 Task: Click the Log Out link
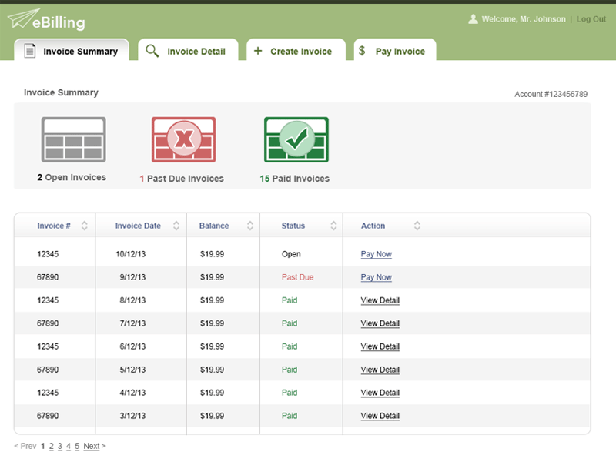[x=591, y=18]
